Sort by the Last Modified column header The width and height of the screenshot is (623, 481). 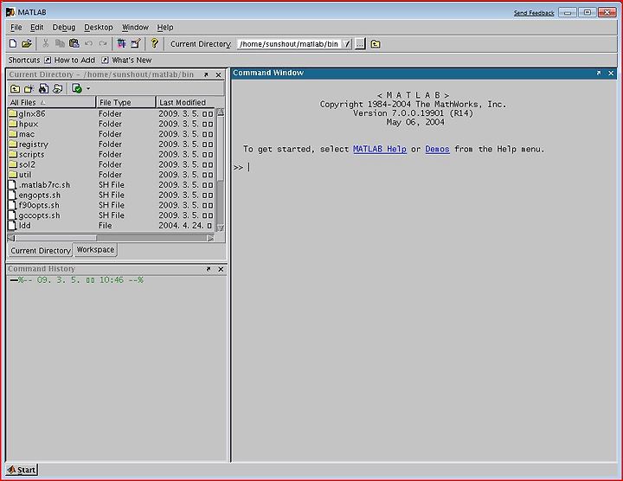(186, 102)
